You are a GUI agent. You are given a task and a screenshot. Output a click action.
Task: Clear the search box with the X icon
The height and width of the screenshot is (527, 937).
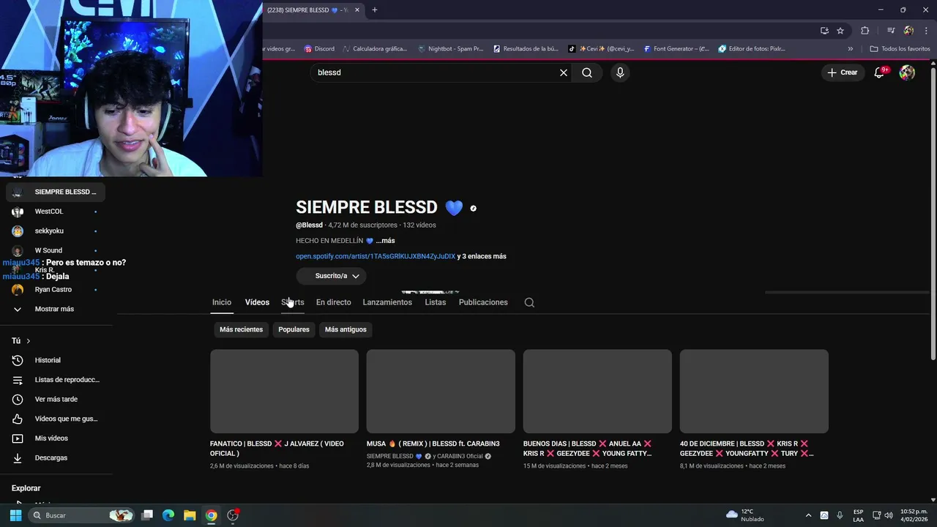pyautogui.click(x=564, y=72)
